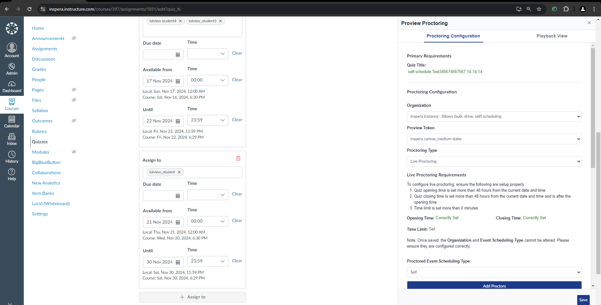The image size is (601, 305).
Task: Open Account in global navigation
Action: (x=12, y=50)
